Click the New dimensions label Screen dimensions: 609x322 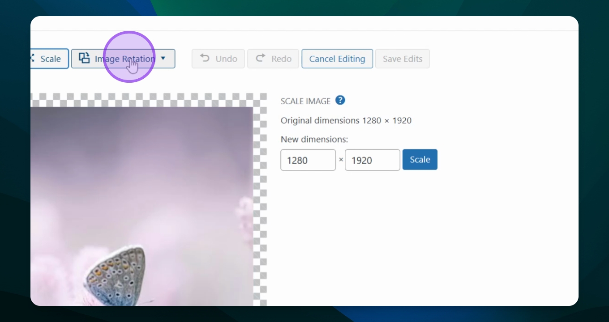coord(314,140)
